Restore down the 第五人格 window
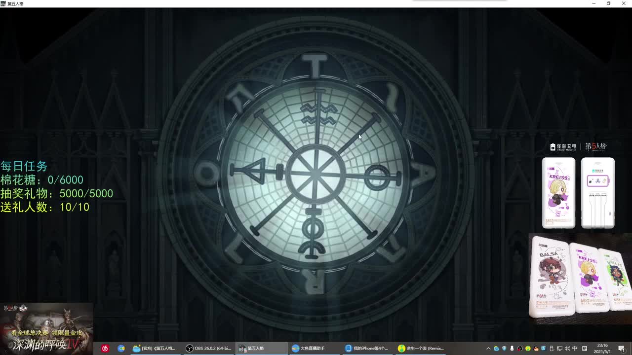Viewport: 632px width, 355px height. point(608,3)
